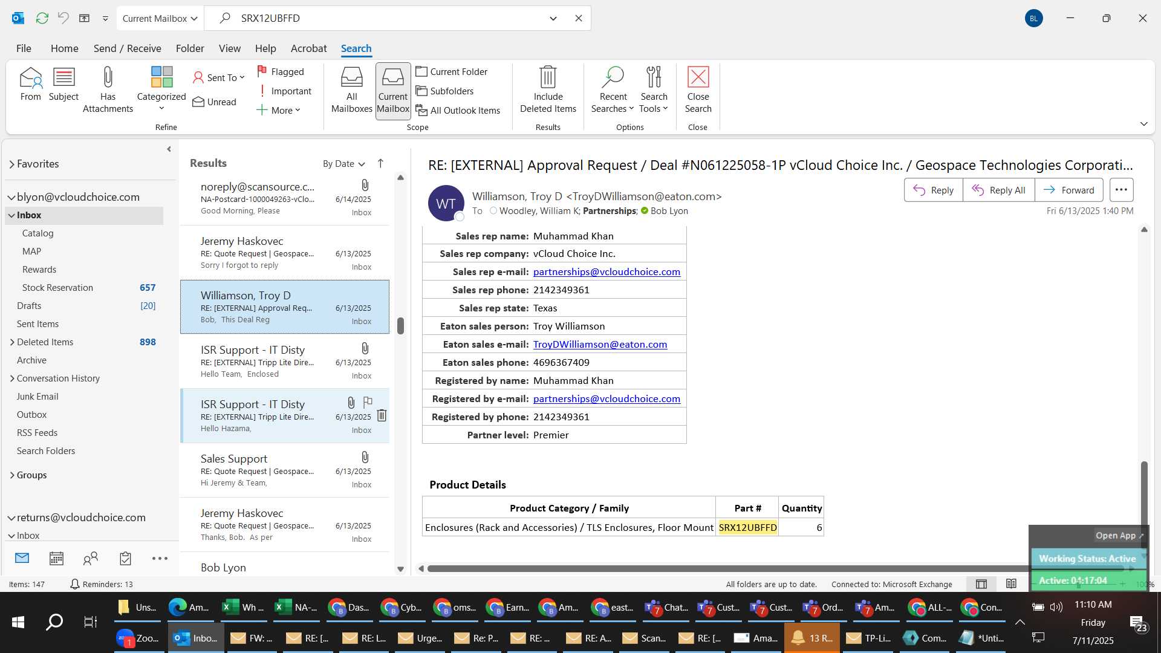Screen dimensions: 1161x653
Task: Open the Current Mailbox scope combo box
Action: (160, 18)
